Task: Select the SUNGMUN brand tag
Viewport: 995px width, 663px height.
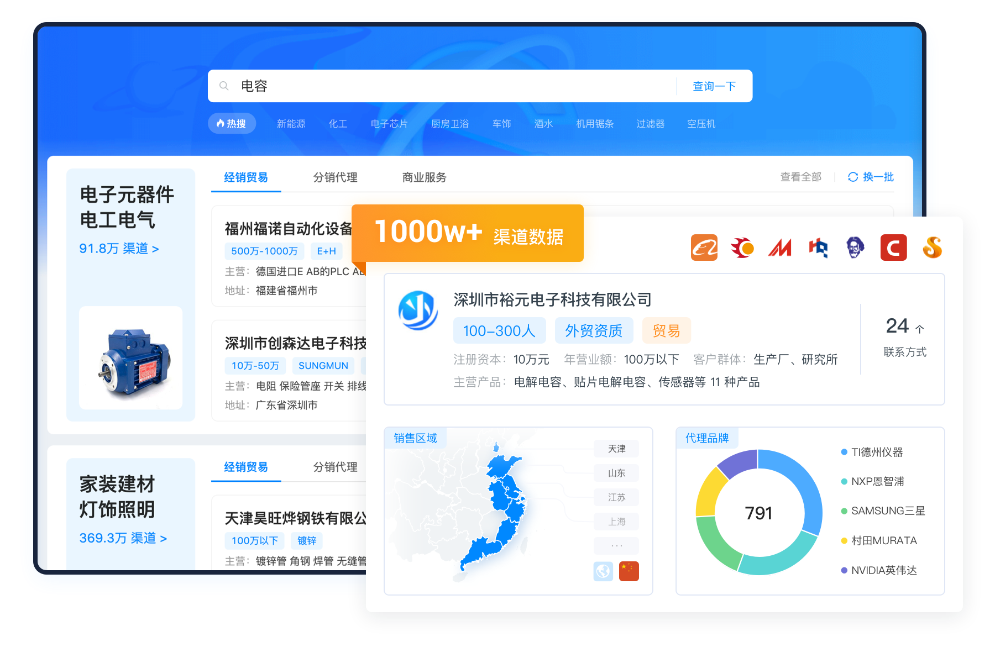Action: point(323,366)
